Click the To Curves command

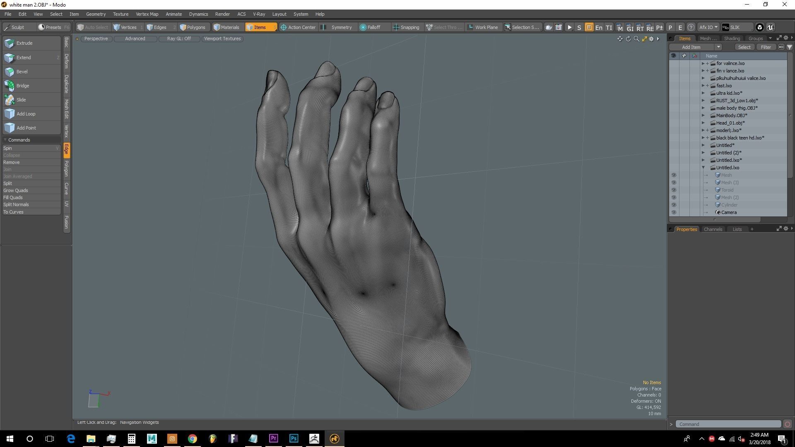point(31,212)
